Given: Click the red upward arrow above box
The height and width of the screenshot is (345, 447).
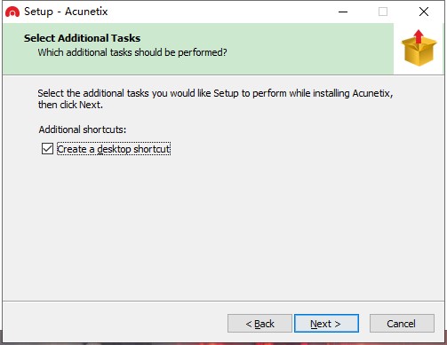Looking at the screenshot, I should [419, 36].
